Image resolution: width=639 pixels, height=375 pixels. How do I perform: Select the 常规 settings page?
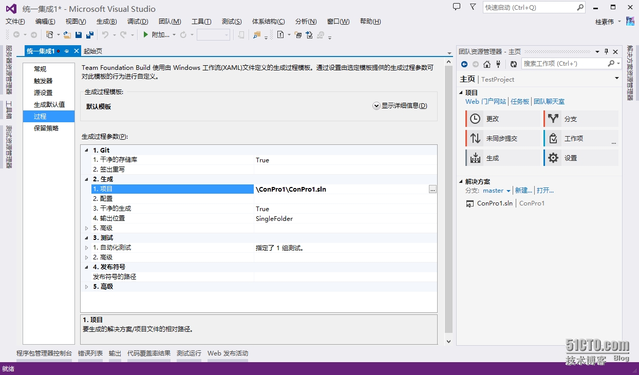(x=49, y=69)
